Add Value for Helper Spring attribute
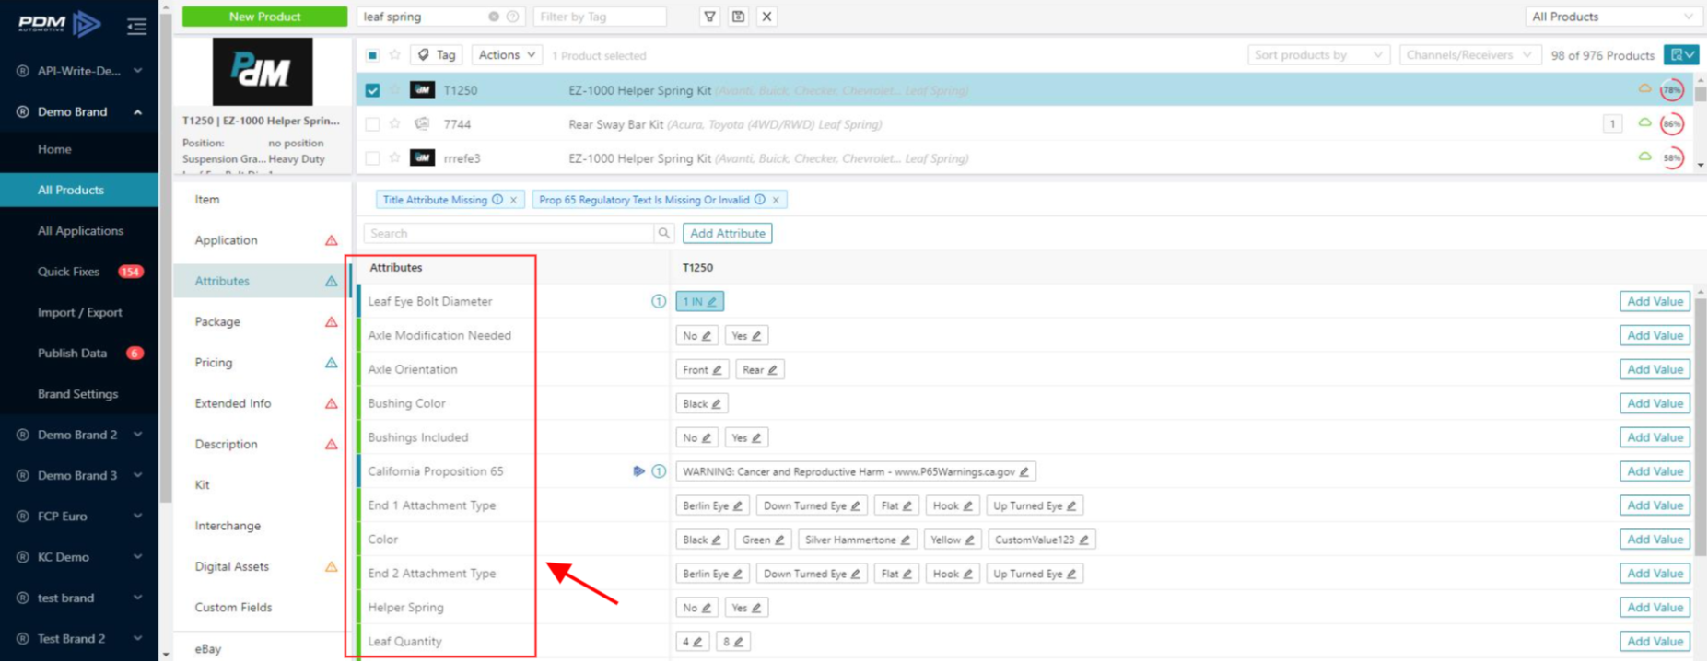This screenshot has width=1708, height=662. (x=1655, y=608)
